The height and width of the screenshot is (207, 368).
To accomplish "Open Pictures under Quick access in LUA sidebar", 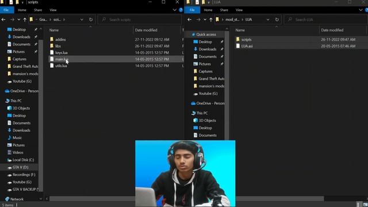I will click(205, 64).
